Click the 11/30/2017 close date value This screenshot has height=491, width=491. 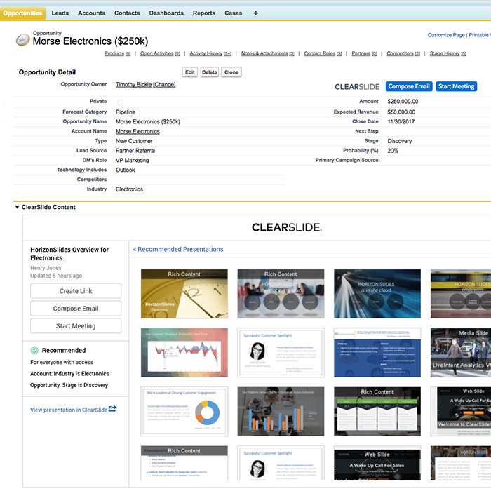pyautogui.click(x=401, y=122)
